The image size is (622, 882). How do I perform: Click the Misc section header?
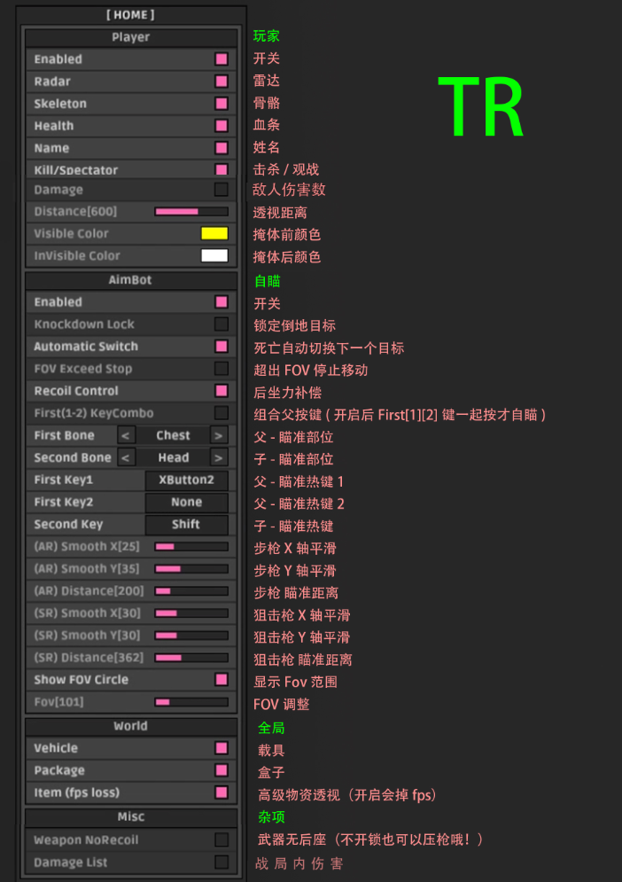pos(130,816)
